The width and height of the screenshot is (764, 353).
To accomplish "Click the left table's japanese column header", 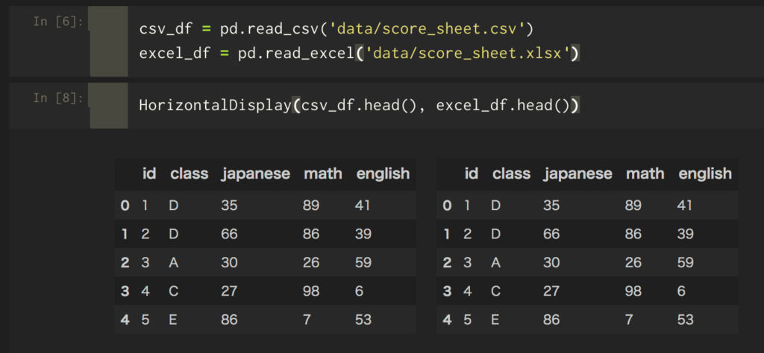I will [256, 174].
